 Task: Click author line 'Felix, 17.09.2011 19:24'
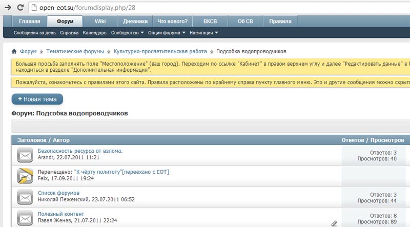pyautogui.click(x=66, y=178)
